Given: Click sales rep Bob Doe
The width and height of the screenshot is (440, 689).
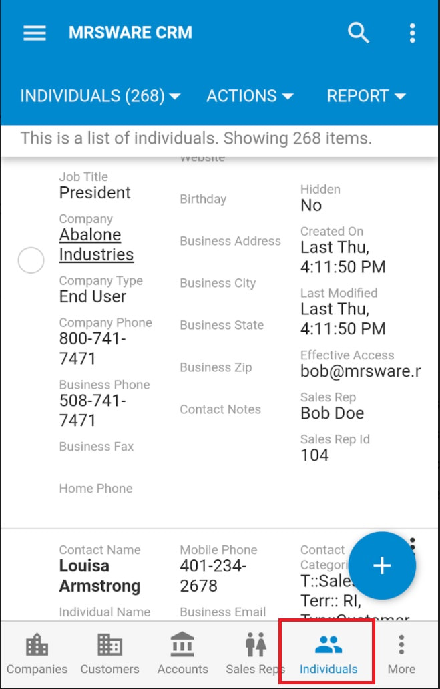Looking at the screenshot, I should (x=333, y=413).
